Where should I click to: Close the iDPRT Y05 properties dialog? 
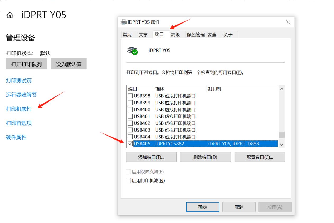click(288, 22)
